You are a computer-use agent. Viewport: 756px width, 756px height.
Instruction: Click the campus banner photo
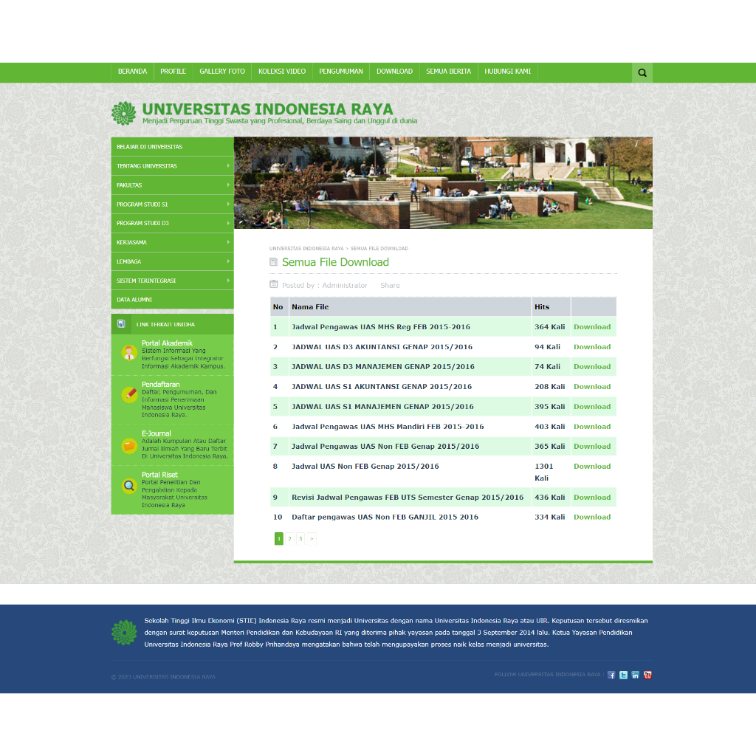[x=443, y=183]
